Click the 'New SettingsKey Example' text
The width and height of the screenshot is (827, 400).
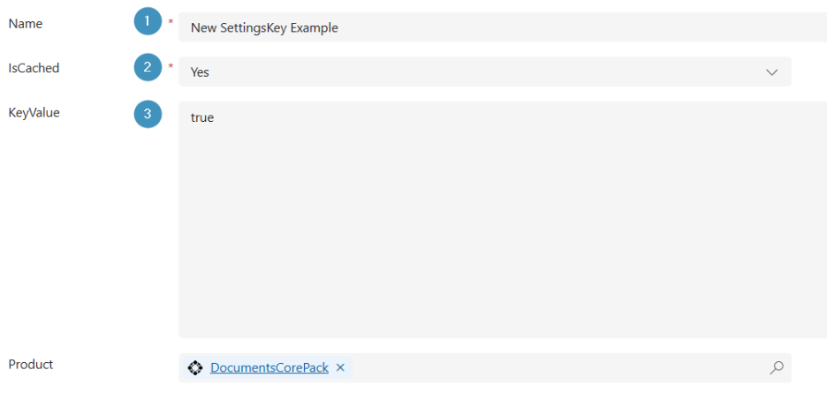pyautogui.click(x=264, y=27)
